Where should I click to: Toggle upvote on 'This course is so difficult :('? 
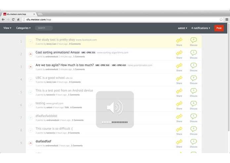pos(31,131)
